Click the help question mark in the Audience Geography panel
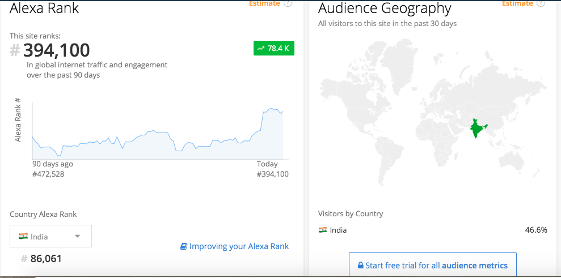Image resolution: width=561 pixels, height=278 pixels. coord(541,3)
